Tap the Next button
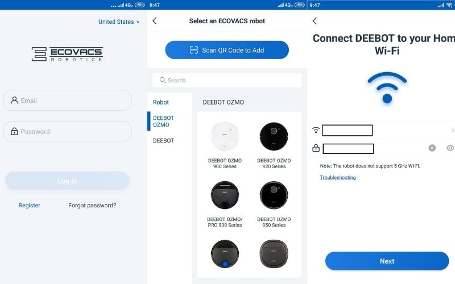This screenshot has height=284, width=455. click(387, 261)
